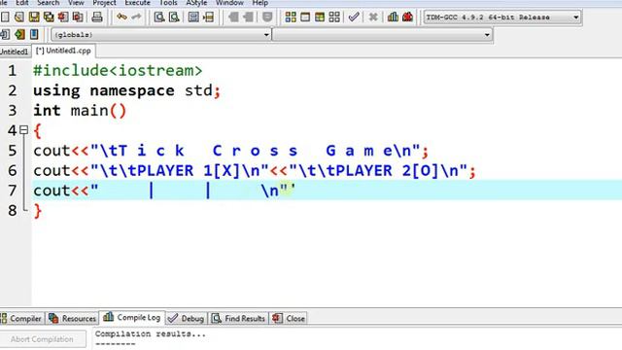Image resolution: width=622 pixels, height=350 pixels.
Task: Click the blue book icon on second toolbar
Action: click(34, 35)
